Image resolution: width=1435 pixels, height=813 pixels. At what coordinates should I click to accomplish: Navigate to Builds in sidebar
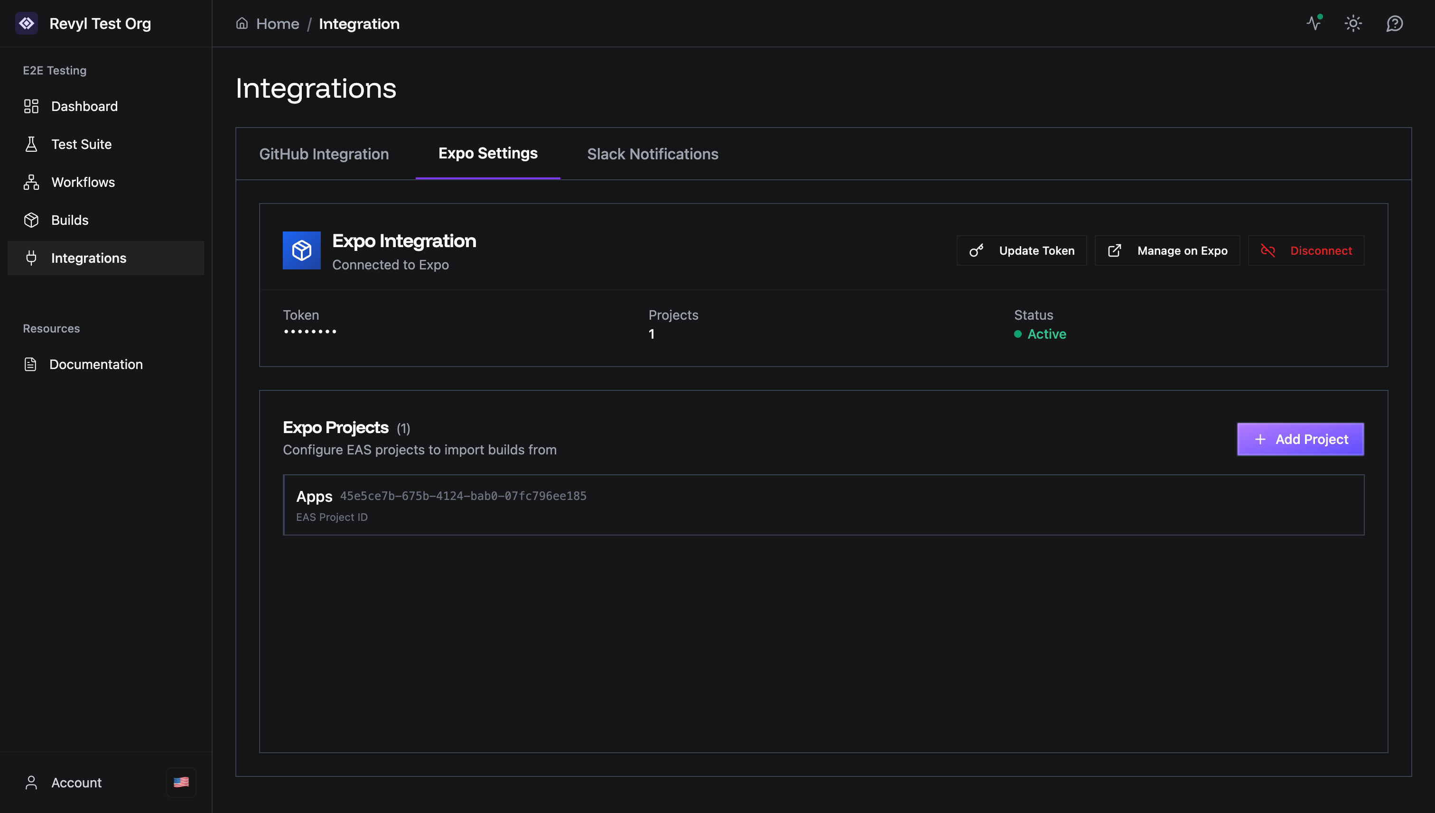click(x=69, y=220)
